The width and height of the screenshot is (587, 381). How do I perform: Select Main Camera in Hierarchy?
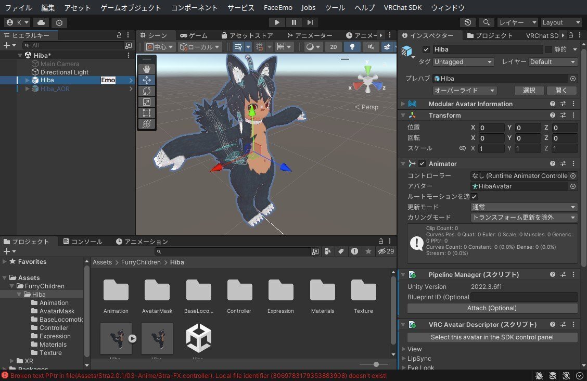pos(60,63)
